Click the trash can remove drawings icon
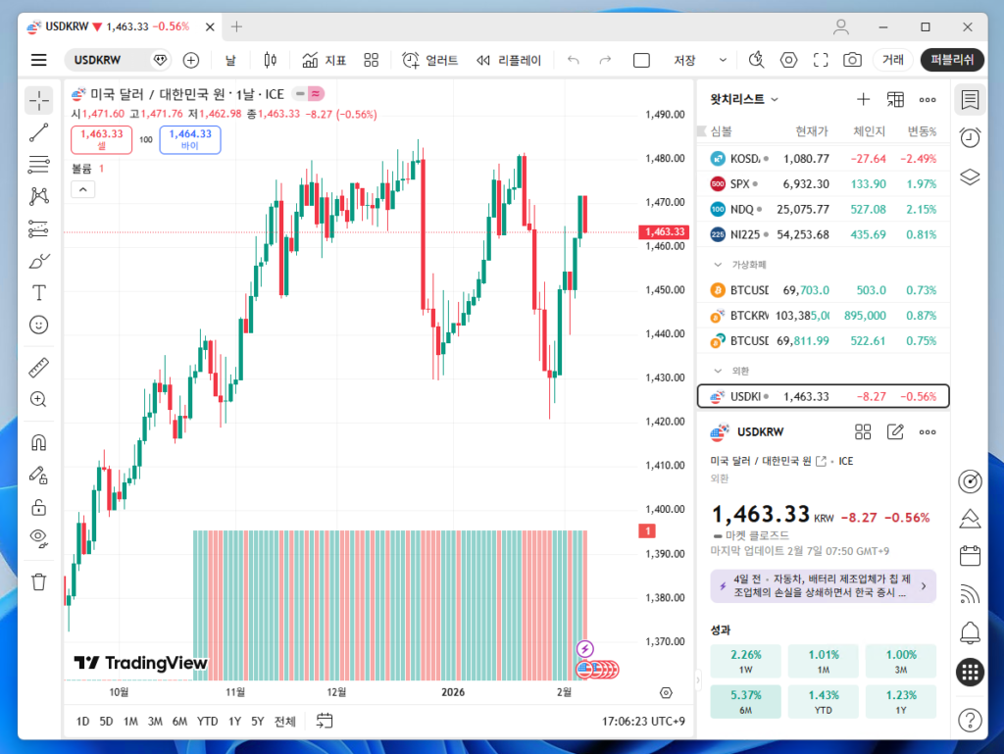The height and width of the screenshot is (754, 1004). coord(39,581)
